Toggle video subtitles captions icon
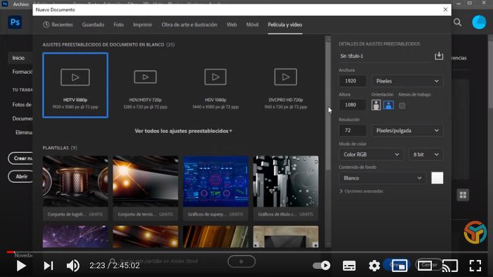This screenshot has height=277, width=493. [349, 266]
